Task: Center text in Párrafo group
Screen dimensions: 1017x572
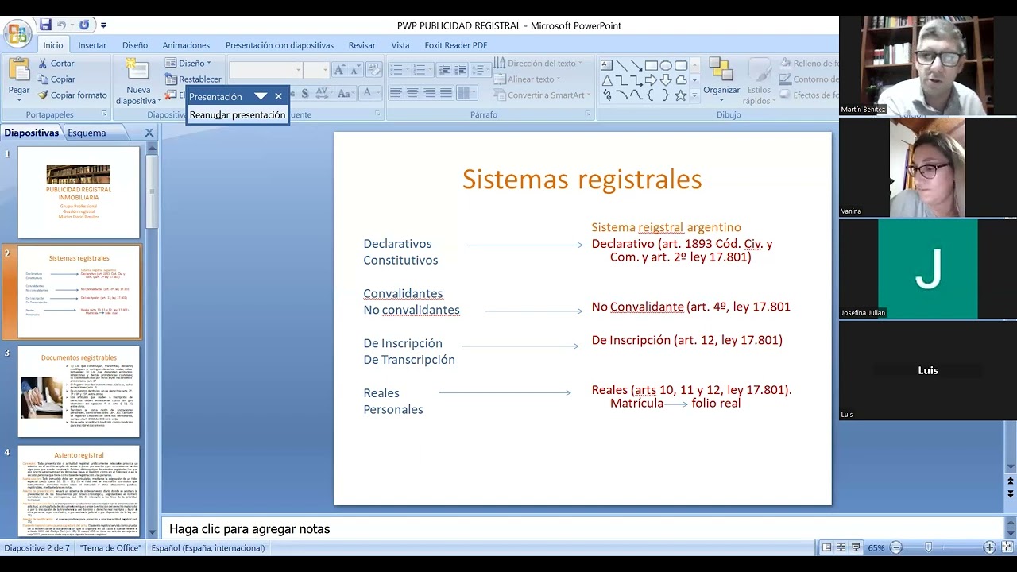Action: pos(412,94)
